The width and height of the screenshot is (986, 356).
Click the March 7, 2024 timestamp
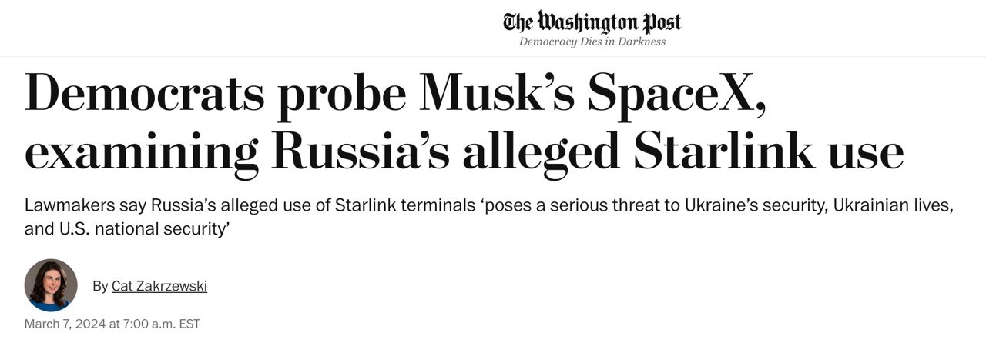[112, 324]
